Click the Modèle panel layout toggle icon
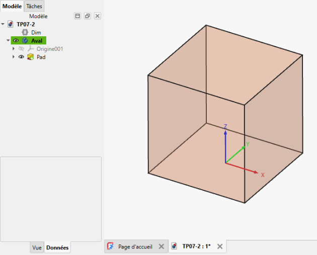 [x=77, y=16]
